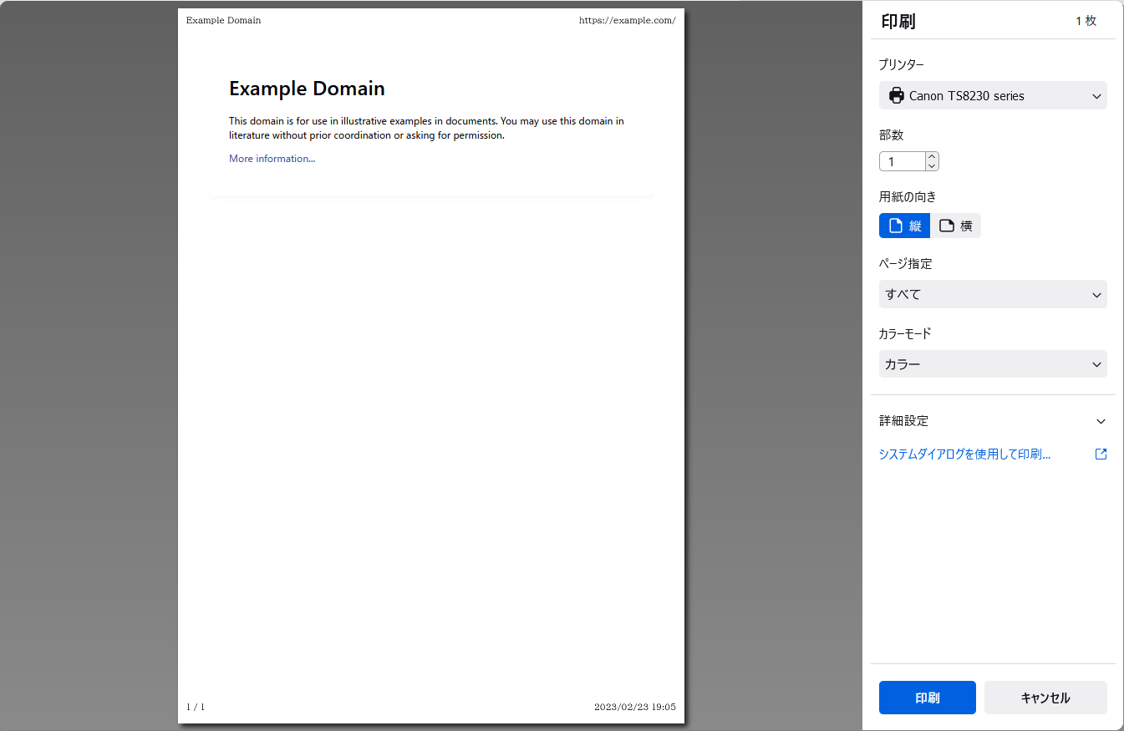Expand the 詳細設定 section
The image size is (1124, 731).
click(x=993, y=421)
